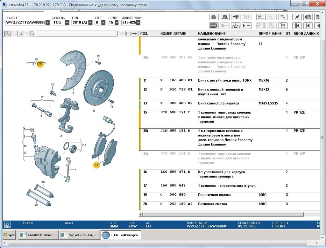The image size is (326, 248).
Task: Select part number N 106 483 01
Action: coord(176,80)
